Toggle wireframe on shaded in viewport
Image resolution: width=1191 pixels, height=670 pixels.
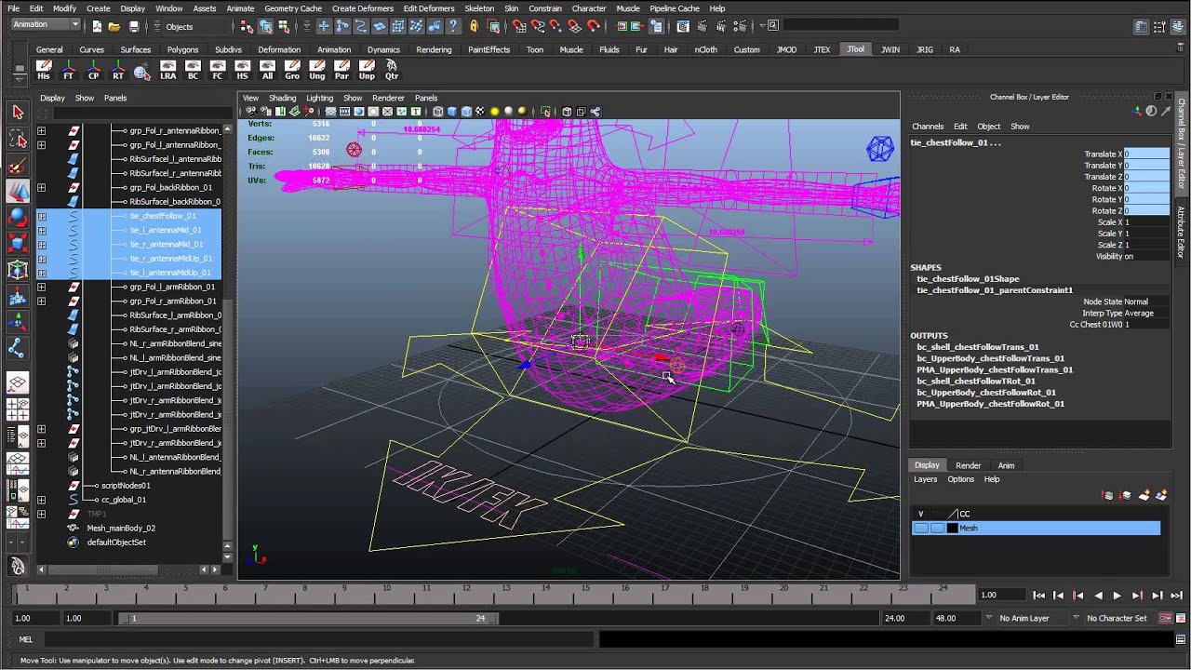(x=465, y=112)
